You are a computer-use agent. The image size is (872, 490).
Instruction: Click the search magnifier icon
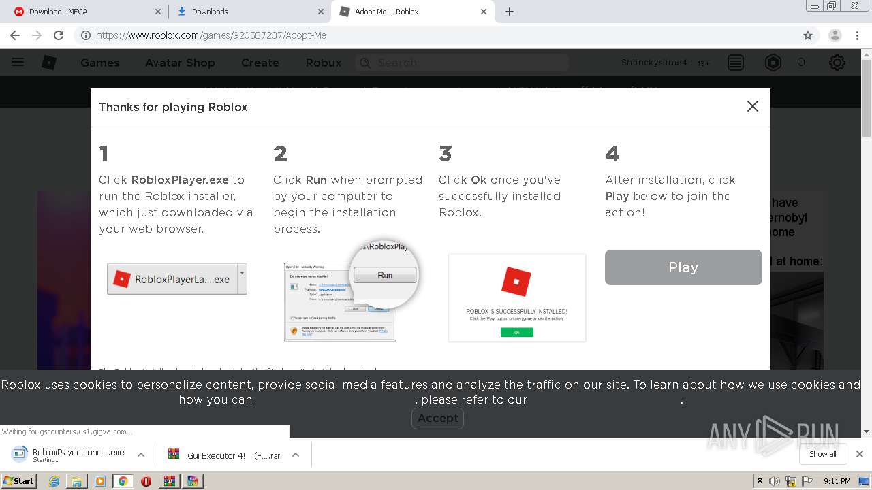[x=365, y=63]
